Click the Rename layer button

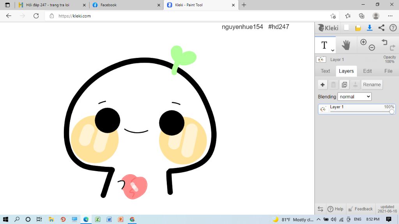372,84
